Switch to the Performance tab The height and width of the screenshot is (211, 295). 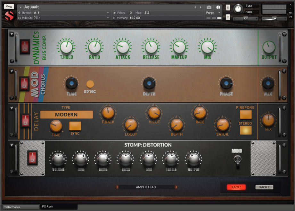[20, 207]
